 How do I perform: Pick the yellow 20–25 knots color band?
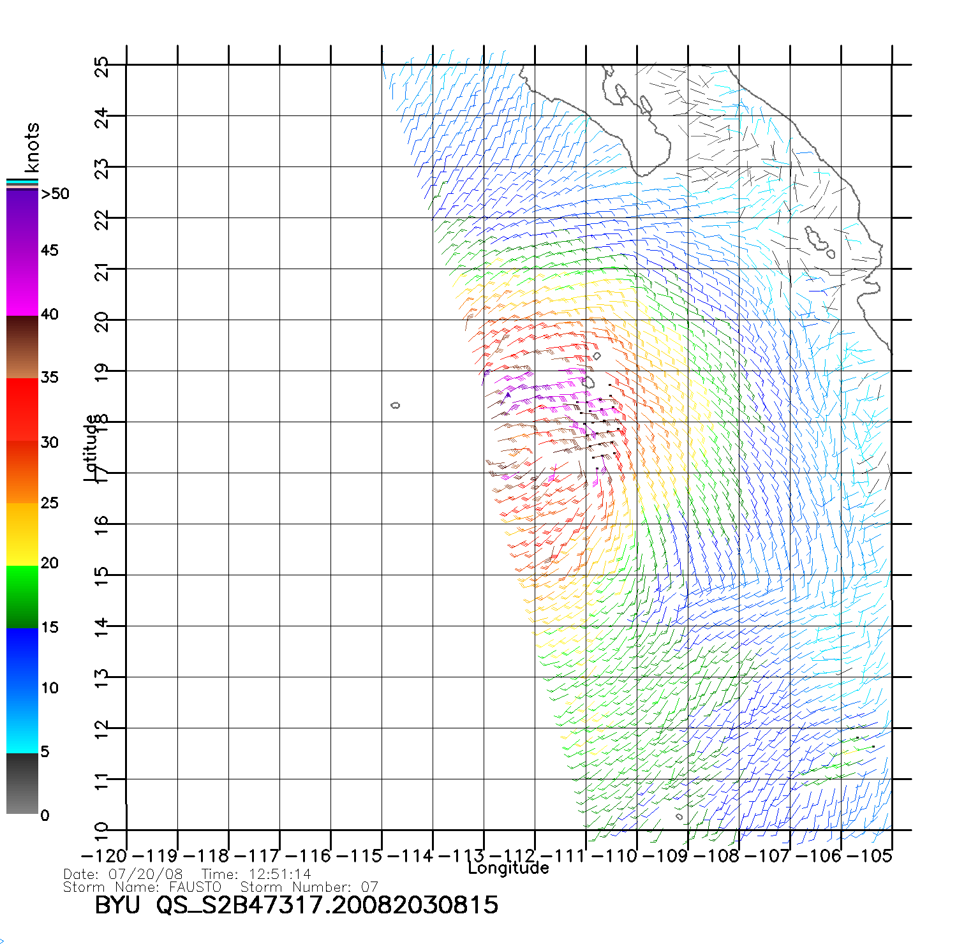click(x=22, y=535)
